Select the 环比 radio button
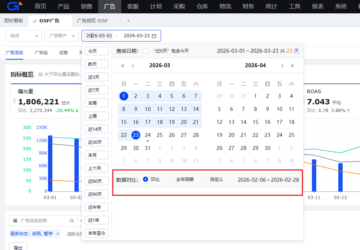This screenshot has width=360, height=250. pyautogui.click(x=146, y=180)
